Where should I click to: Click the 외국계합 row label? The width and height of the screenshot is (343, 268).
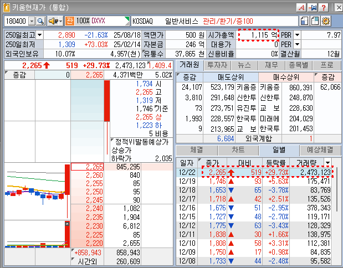click(259, 138)
